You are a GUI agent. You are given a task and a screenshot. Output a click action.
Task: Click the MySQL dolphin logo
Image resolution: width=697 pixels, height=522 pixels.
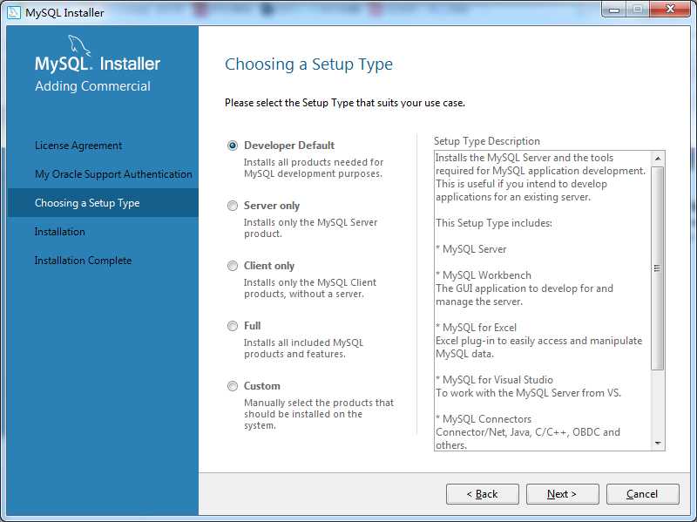pos(79,46)
